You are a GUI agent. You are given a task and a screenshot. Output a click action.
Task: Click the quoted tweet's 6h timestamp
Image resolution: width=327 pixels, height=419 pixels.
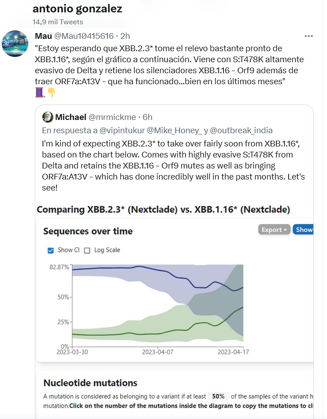tap(148, 117)
